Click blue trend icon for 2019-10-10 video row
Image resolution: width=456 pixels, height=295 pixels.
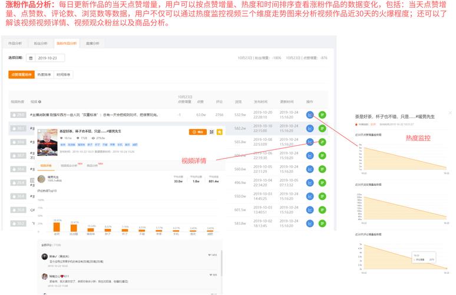pos(310,128)
